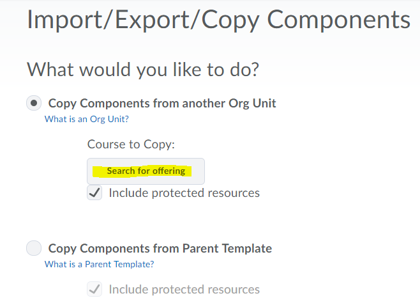Uncheck Include protected resources under Course to Copy
The width and height of the screenshot is (420, 305).
[94, 192]
